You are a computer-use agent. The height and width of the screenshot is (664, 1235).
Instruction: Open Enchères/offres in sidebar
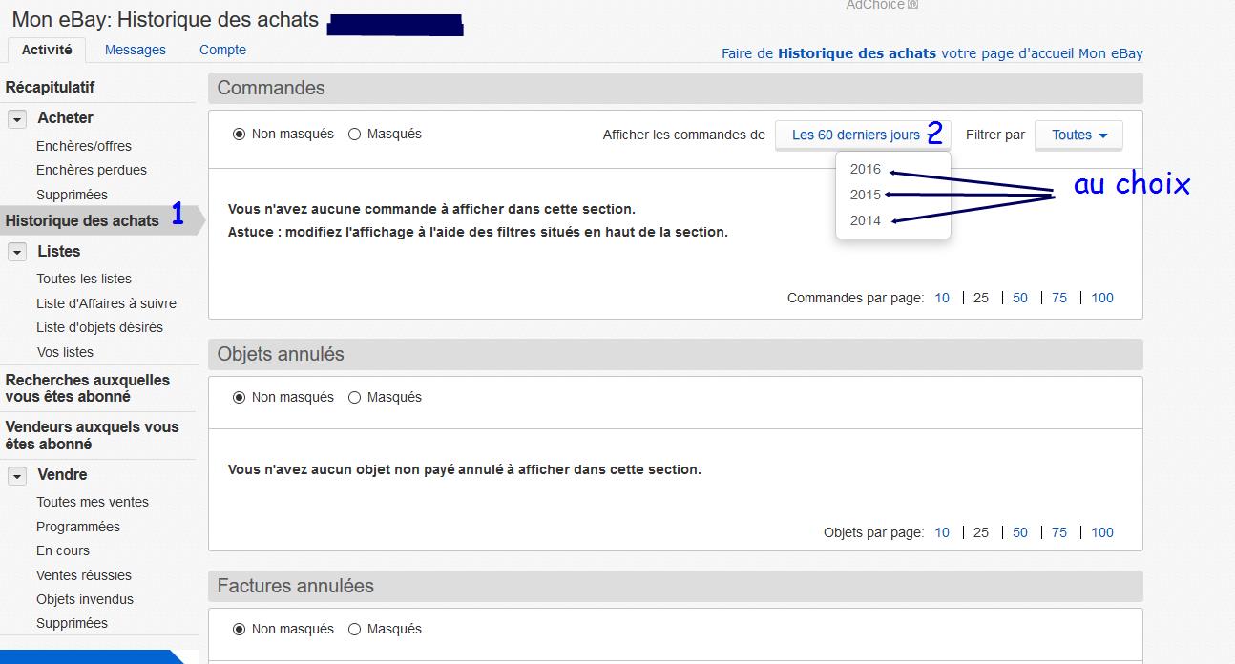point(84,146)
